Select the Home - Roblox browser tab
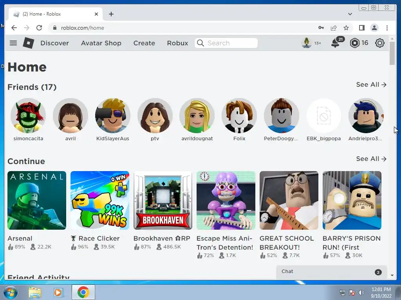401x300 pixels. click(x=56, y=14)
